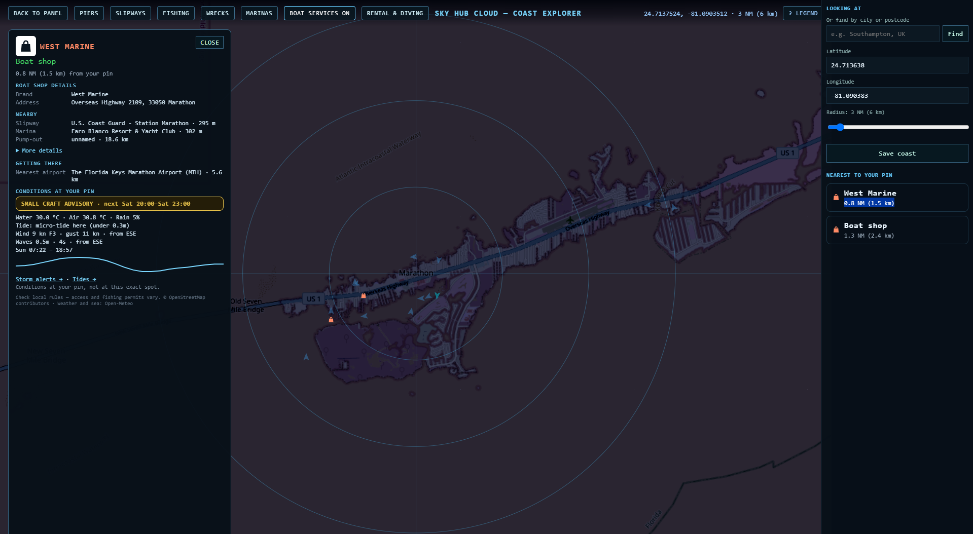The width and height of the screenshot is (973, 534).
Task: Select West Marine in nearest list
Action: (x=897, y=198)
